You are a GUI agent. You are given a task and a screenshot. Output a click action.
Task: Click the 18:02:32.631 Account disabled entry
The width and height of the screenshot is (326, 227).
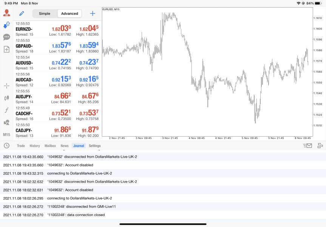[x=163, y=190]
